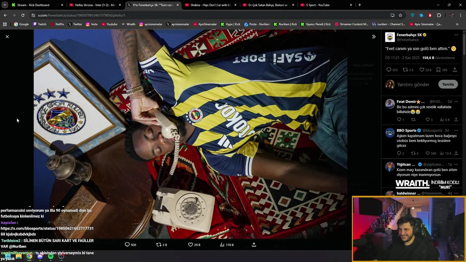
Task: Bookmark this page with the star icon
Action: 400,15
